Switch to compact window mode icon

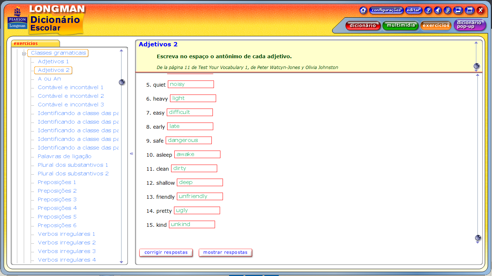[x=458, y=10]
